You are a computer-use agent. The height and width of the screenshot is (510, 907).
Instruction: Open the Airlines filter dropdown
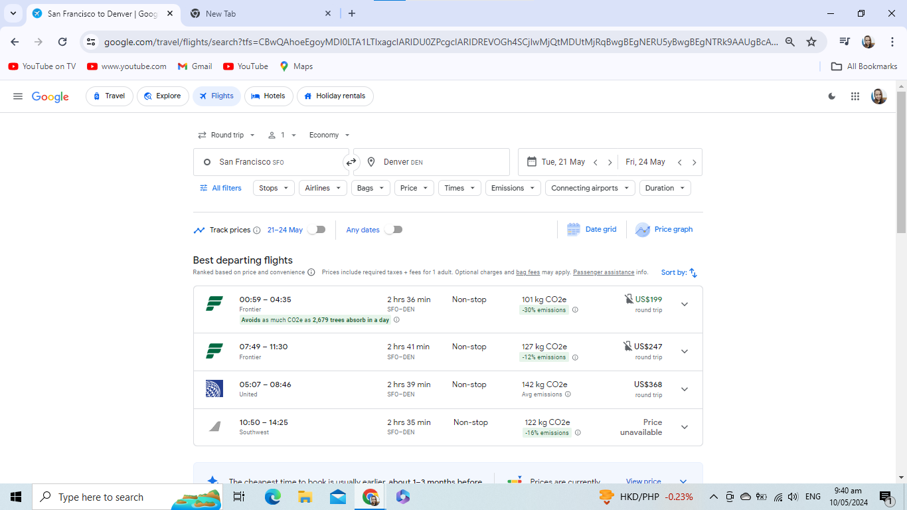coord(323,189)
